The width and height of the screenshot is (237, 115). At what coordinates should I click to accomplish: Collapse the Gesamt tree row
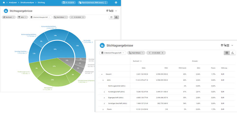point(102,74)
